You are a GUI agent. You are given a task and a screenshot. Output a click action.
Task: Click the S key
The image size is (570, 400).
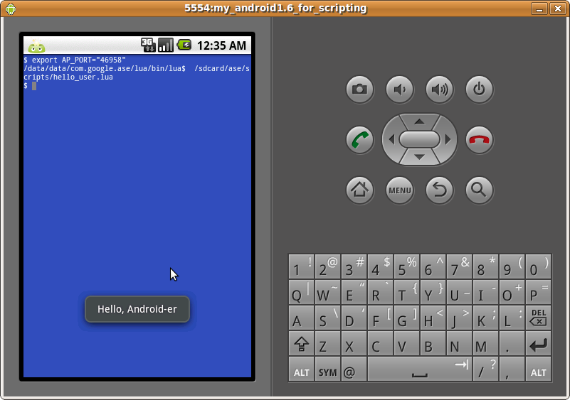click(327, 318)
